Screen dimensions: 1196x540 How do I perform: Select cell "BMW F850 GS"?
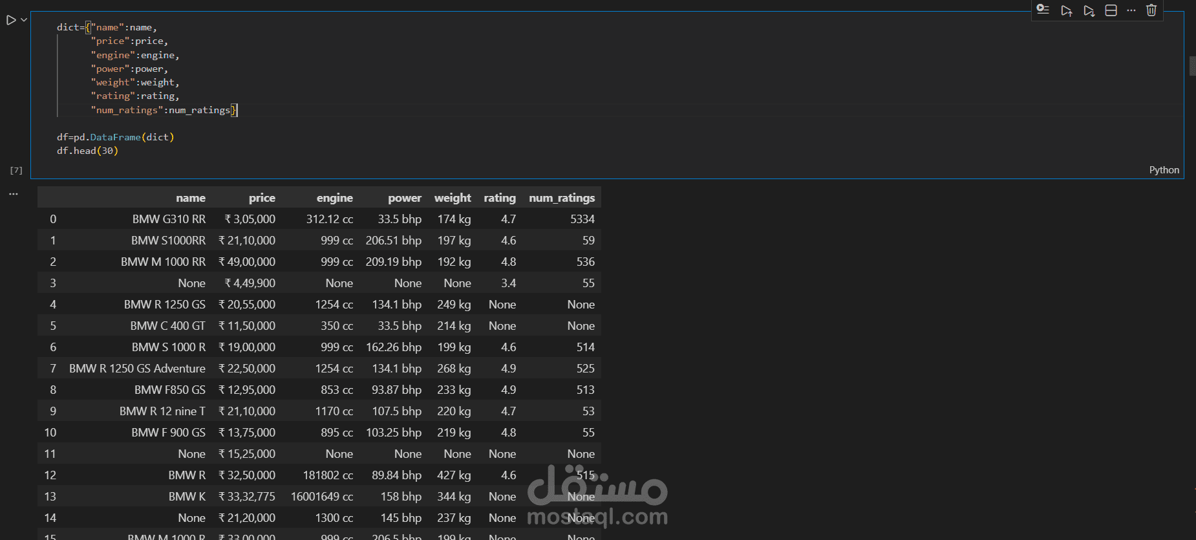pos(170,390)
